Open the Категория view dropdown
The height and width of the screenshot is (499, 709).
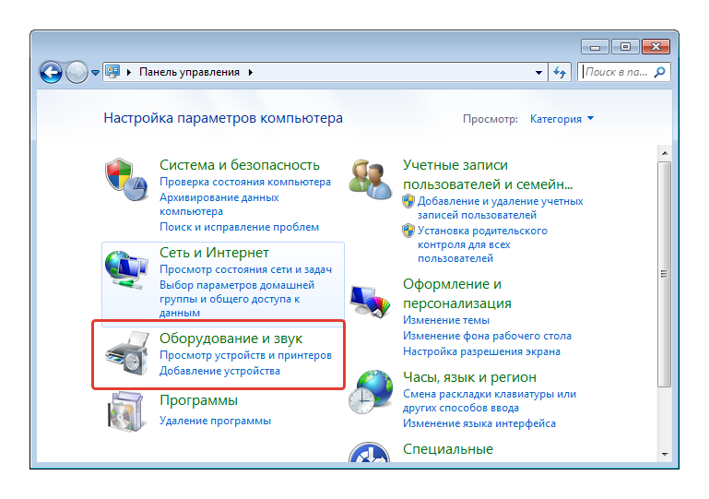click(561, 119)
